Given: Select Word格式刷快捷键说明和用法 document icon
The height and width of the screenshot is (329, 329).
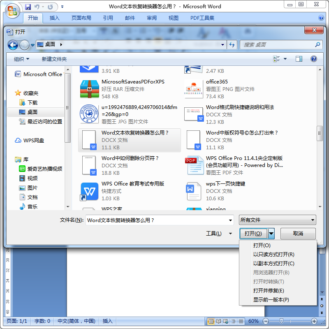Looking at the screenshot, I should coord(194,114).
